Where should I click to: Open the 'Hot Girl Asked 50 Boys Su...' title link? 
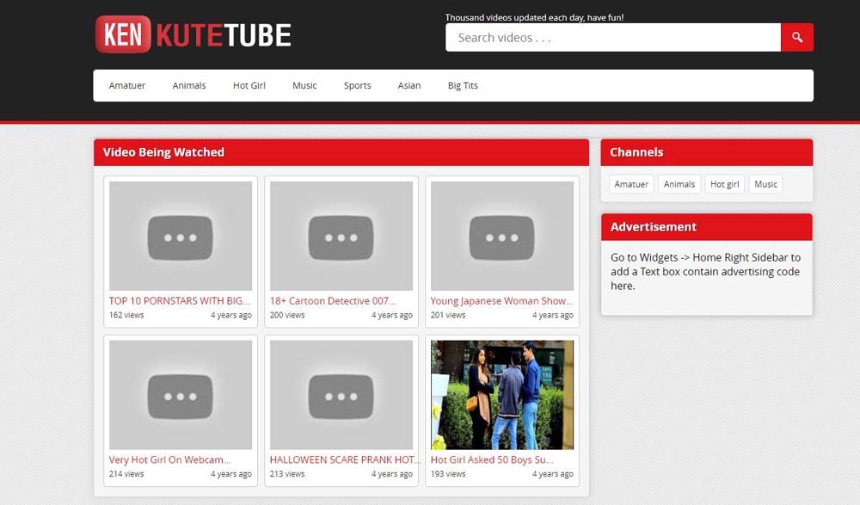coord(492,459)
